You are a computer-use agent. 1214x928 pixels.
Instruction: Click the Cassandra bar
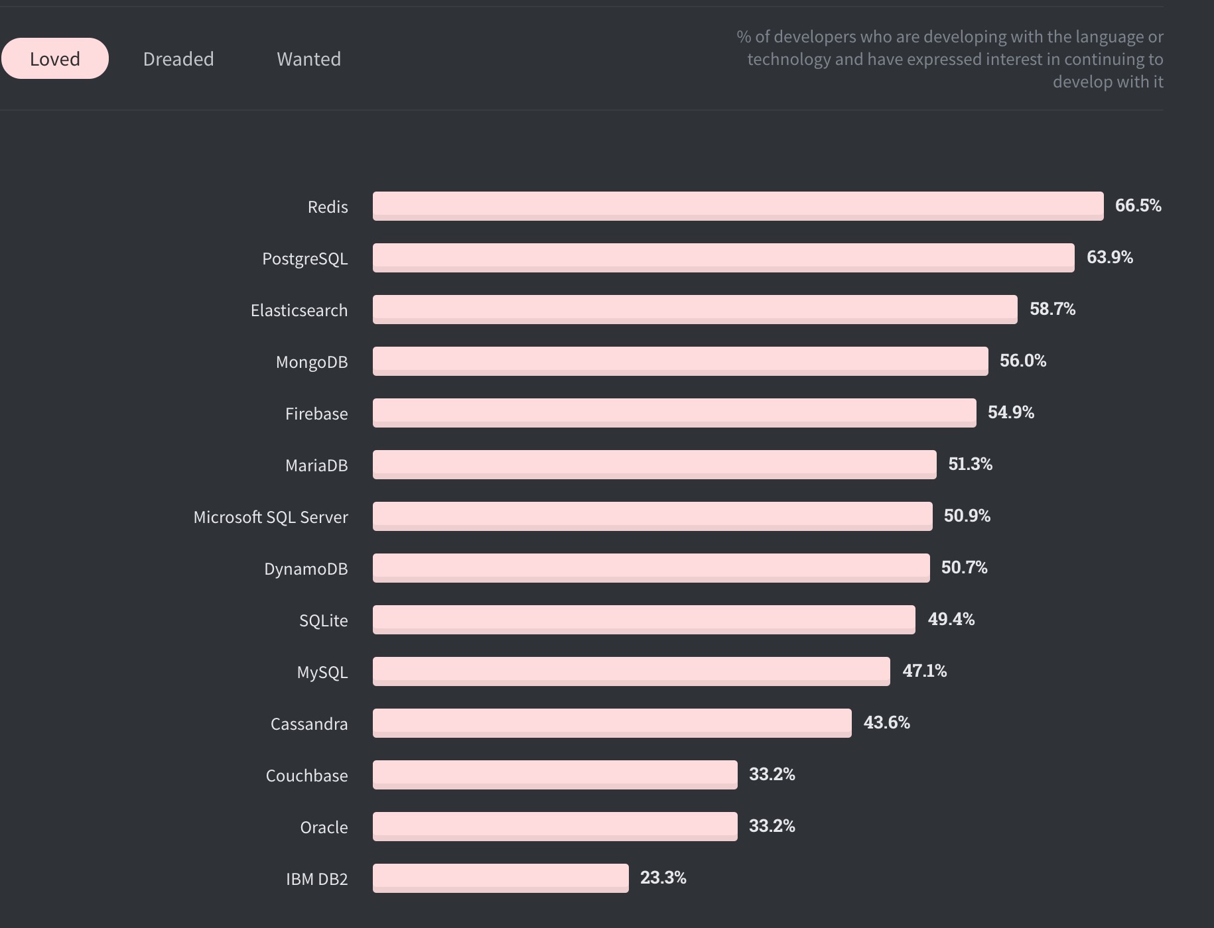click(x=612, y=723)
